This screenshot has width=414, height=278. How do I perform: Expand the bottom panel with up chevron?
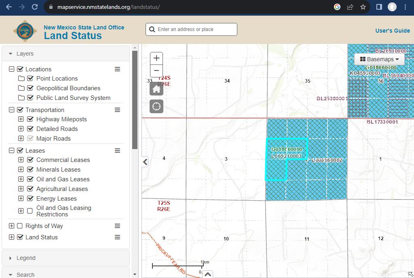click(208, 274)
